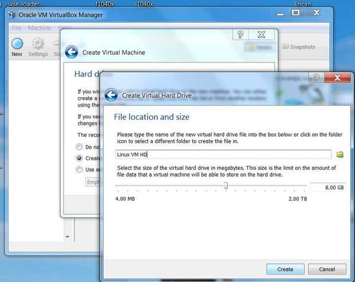Open the Help menu in VirtualBox Manager

65,28
